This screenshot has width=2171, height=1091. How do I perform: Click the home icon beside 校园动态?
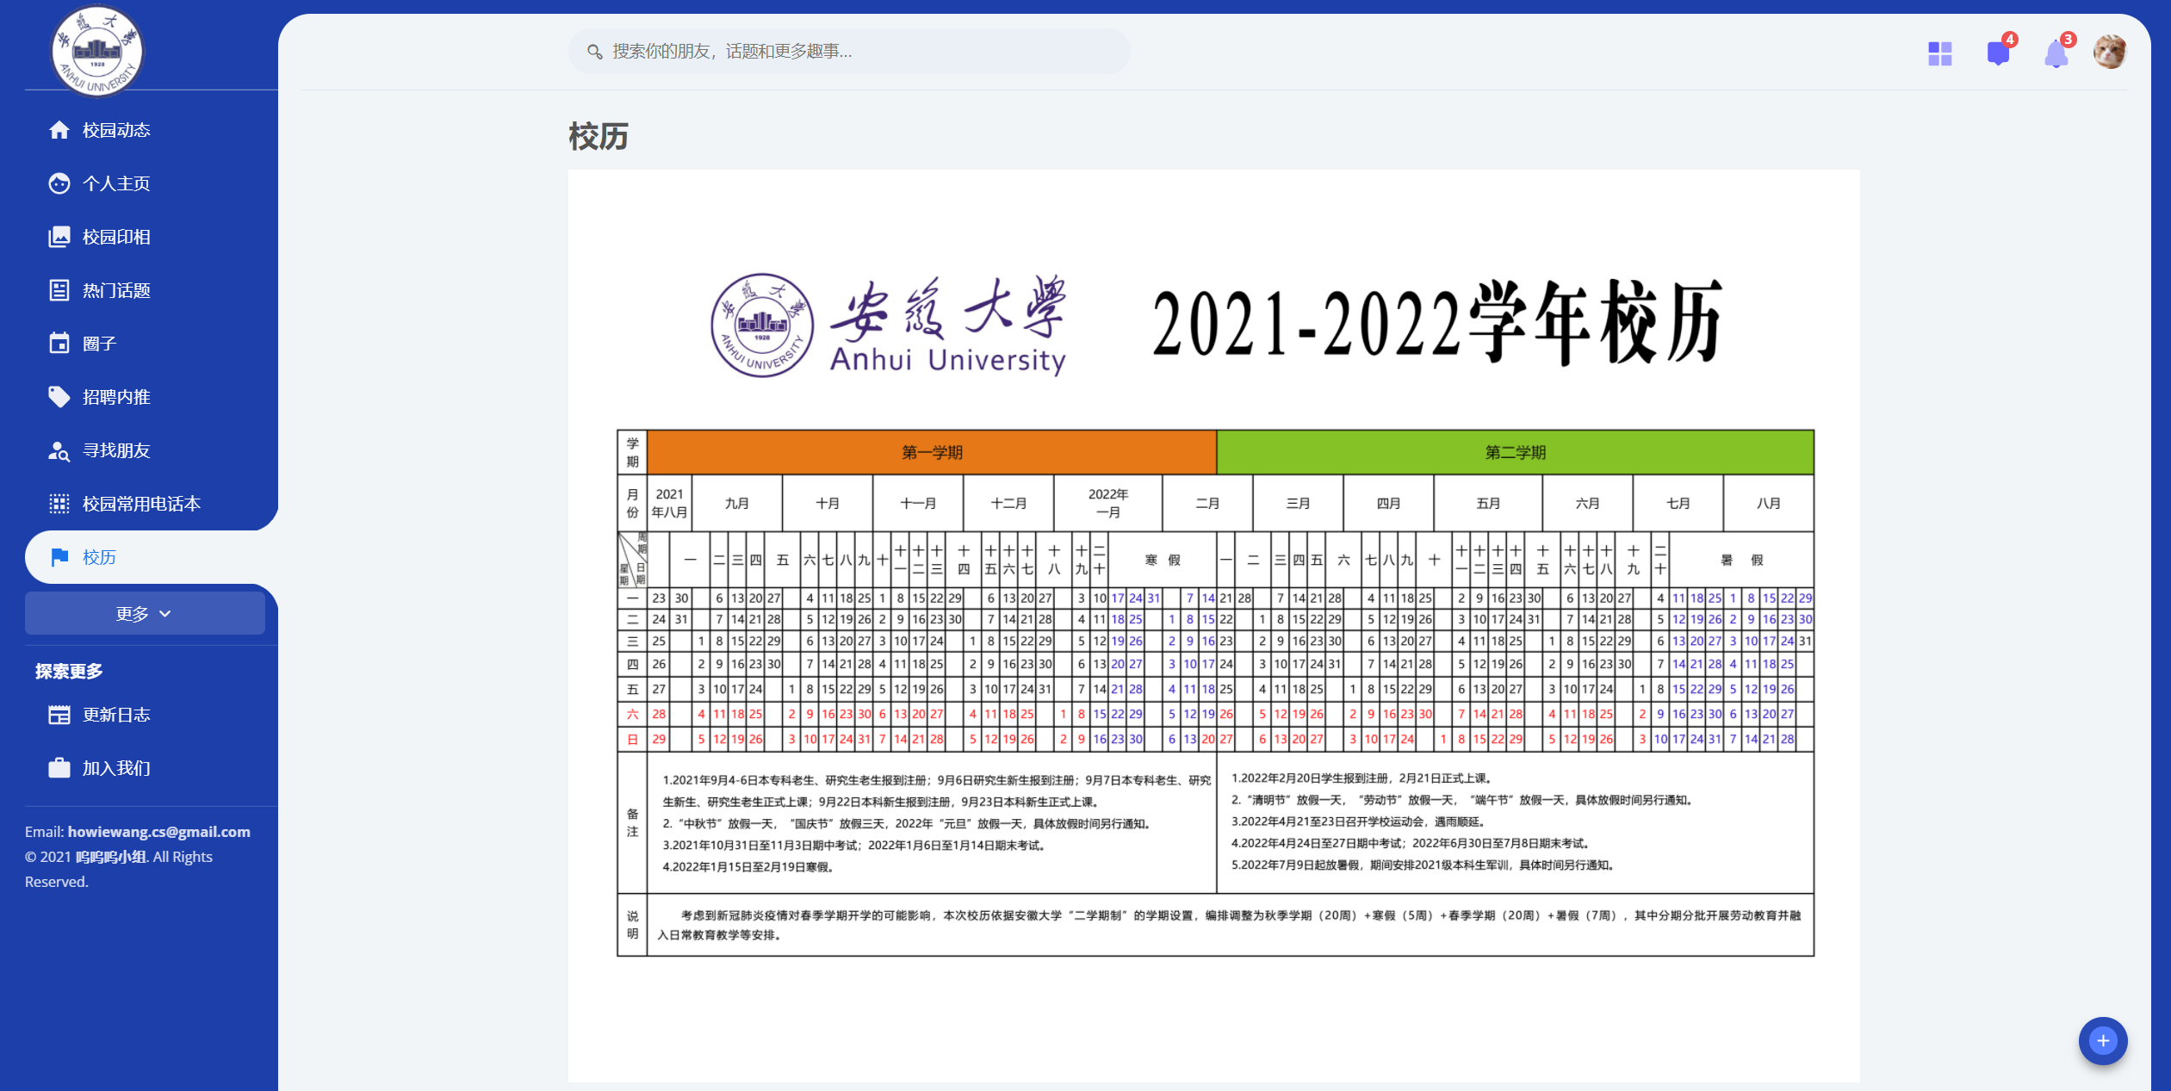[59, 130]
